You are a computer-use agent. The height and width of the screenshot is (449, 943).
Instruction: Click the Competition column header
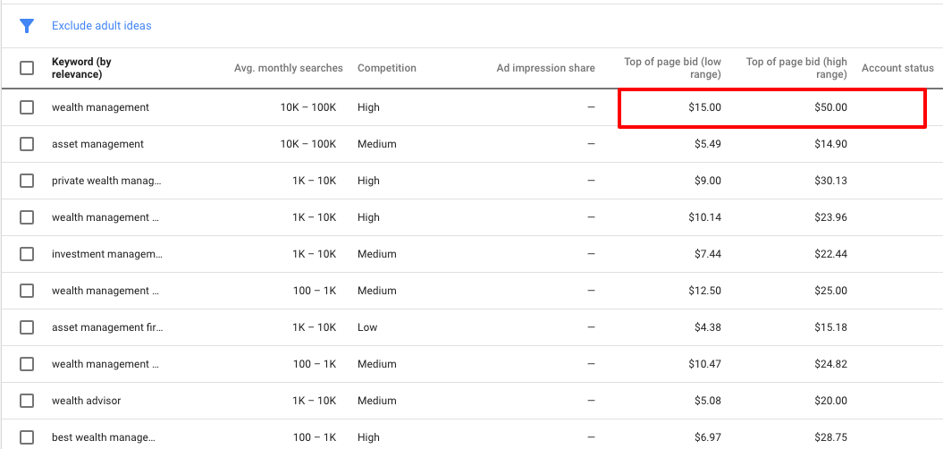(386, 68)
